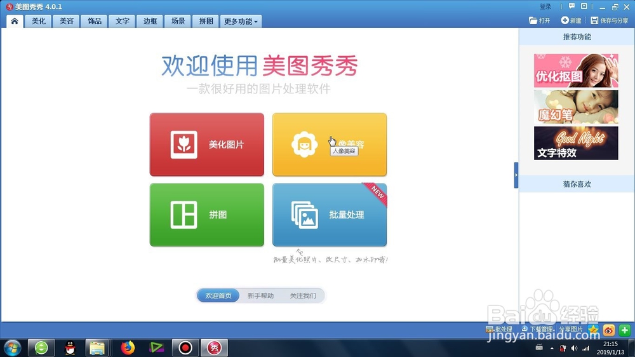Viewport: 635px width, 357px height.
Task: Click 分享图片 in the status bar
Action: (x=570, y=330)
